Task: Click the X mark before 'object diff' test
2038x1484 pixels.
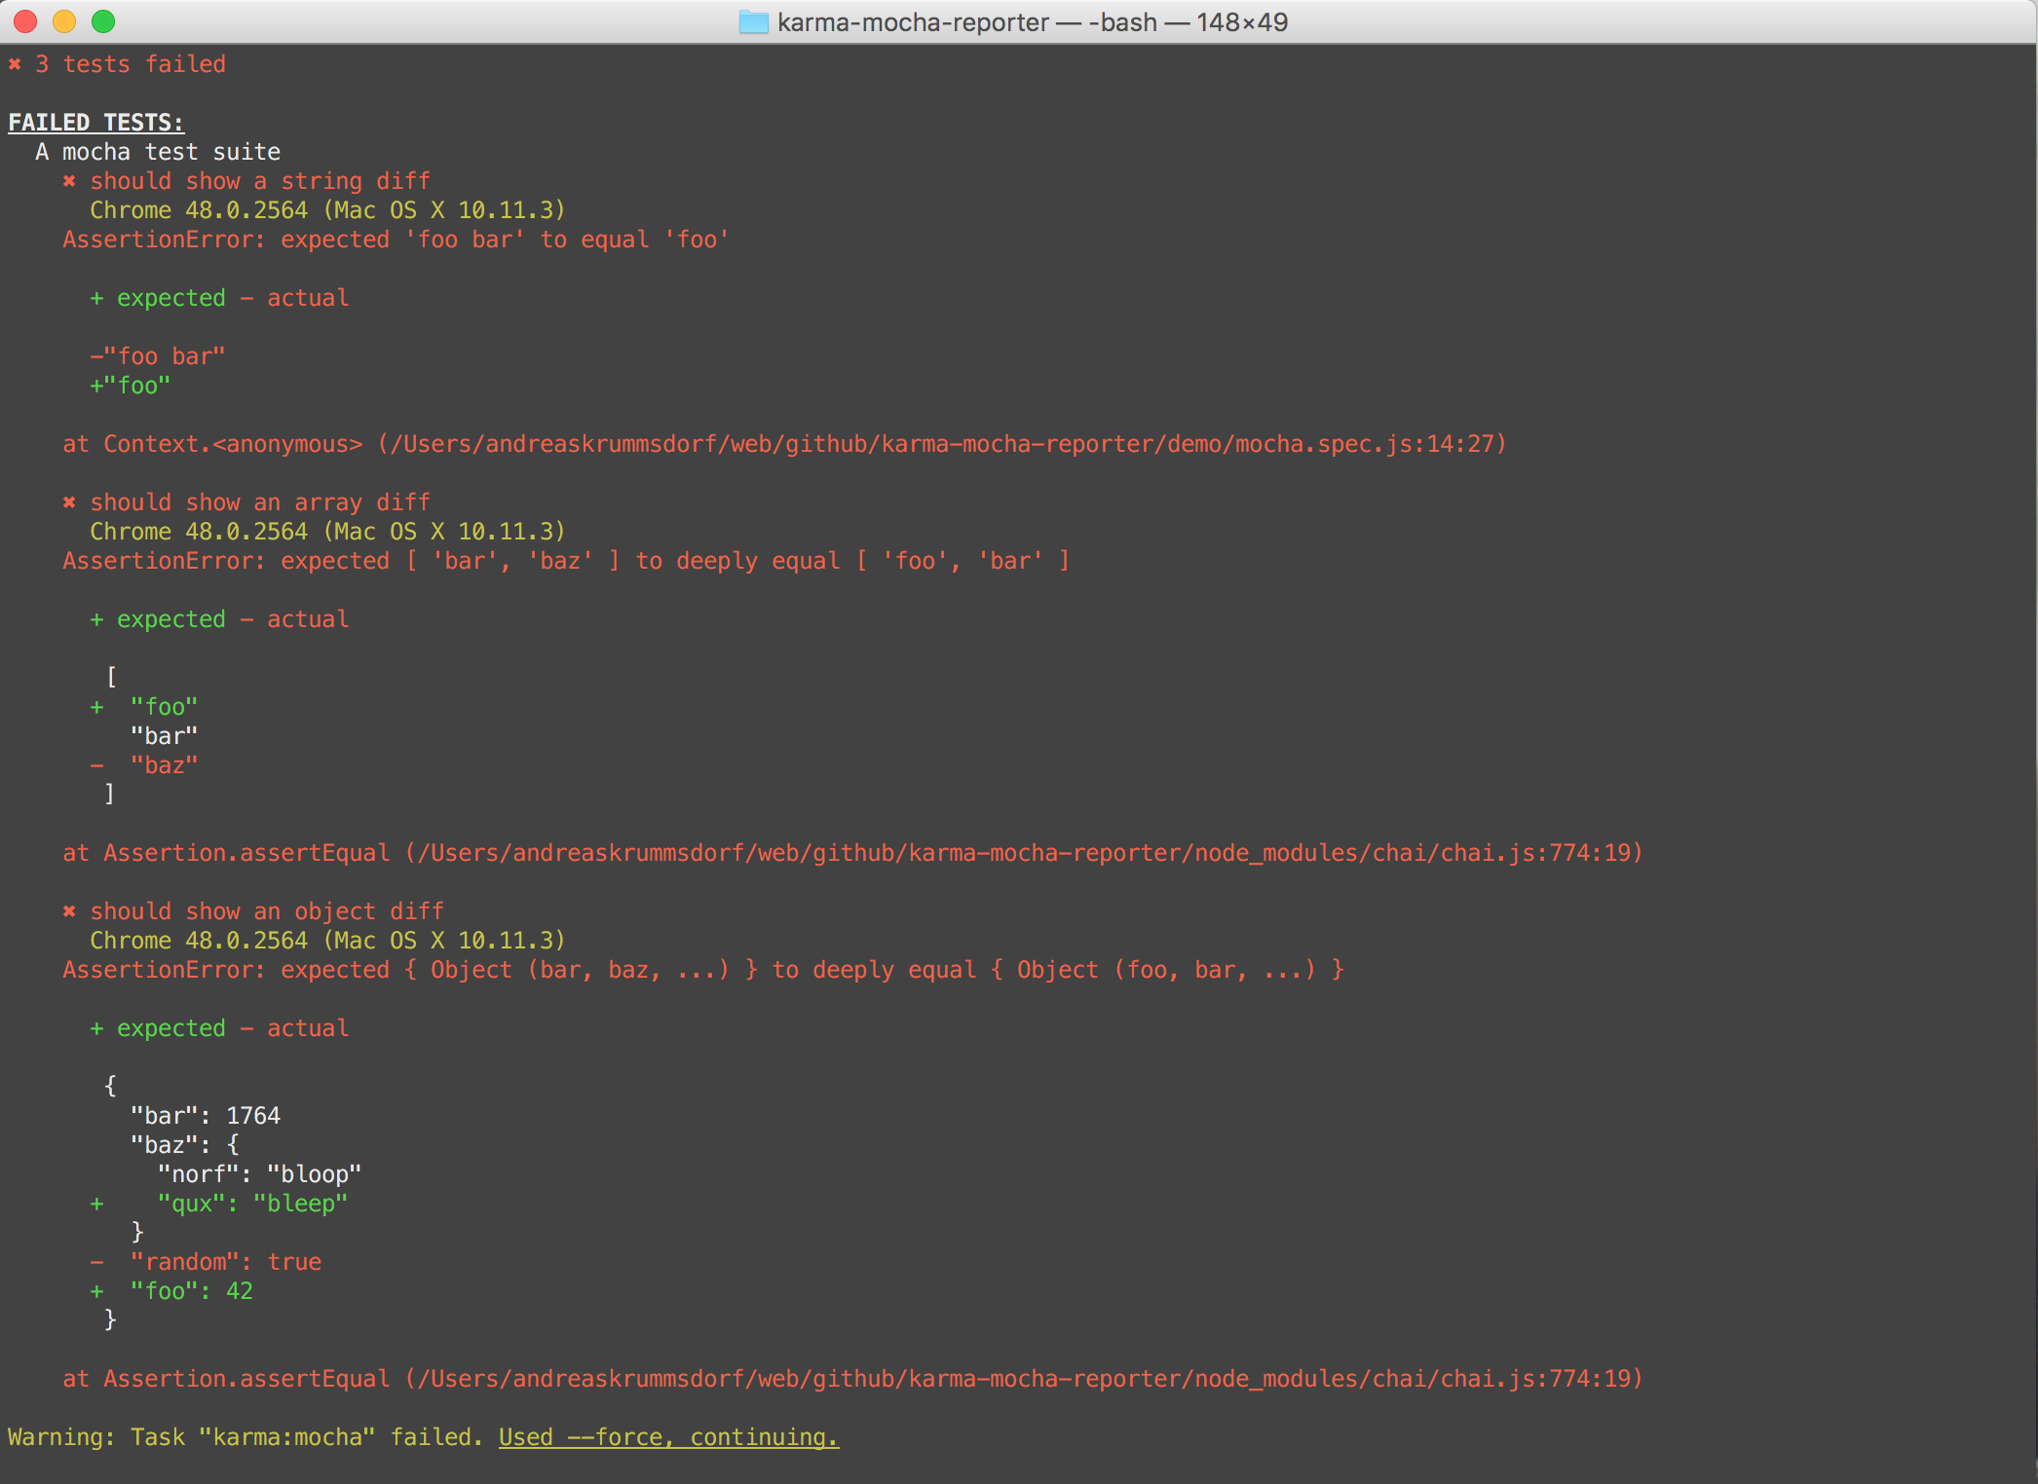Action: (x=69, y=911)
